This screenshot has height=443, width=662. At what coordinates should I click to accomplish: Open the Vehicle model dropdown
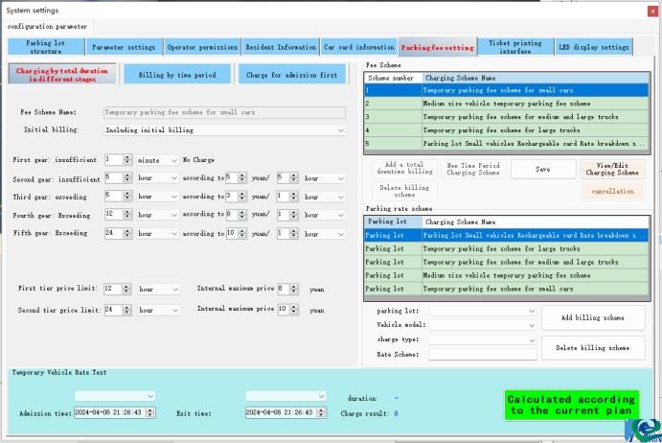click(x=482, y=325)
